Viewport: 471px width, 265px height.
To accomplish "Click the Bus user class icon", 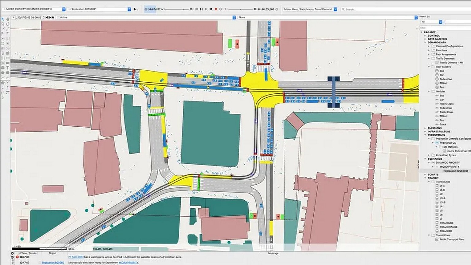I will (x=437, y=71).
